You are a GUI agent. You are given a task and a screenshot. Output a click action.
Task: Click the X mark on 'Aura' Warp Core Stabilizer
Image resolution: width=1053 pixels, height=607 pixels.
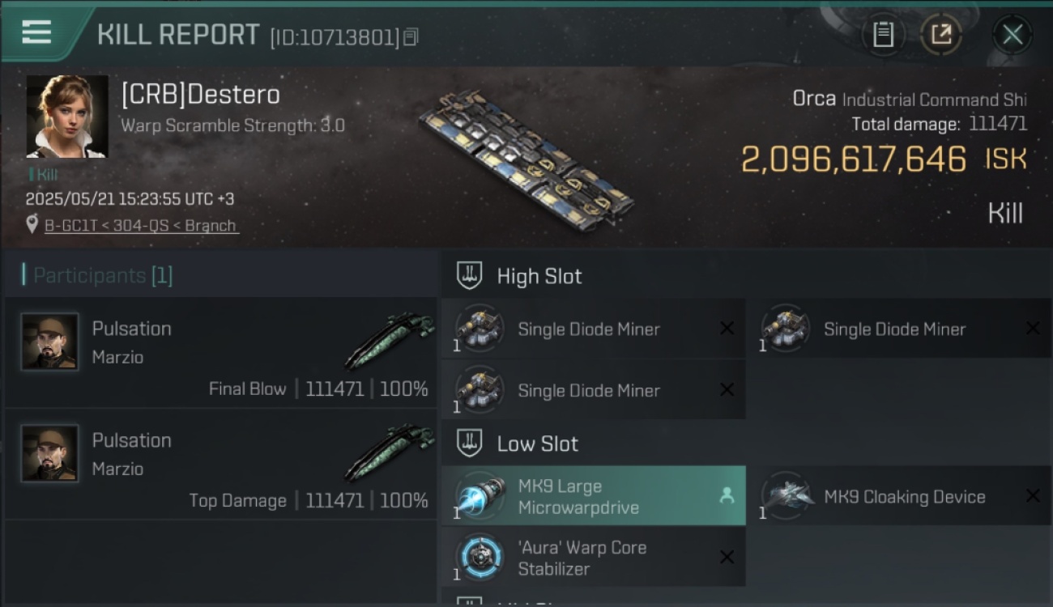tap(727, 557)
